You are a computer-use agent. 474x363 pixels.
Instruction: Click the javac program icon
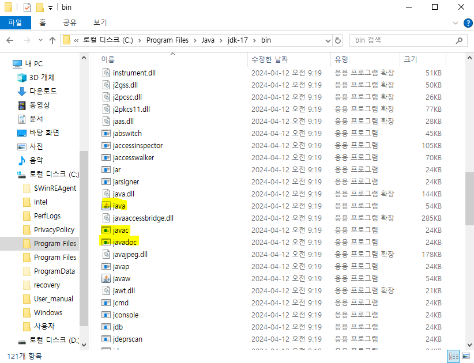106,230
